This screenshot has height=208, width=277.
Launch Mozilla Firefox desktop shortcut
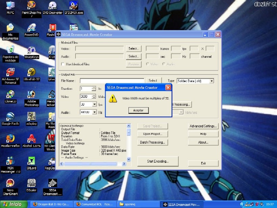pyautogui.click(x=10, y=141)
